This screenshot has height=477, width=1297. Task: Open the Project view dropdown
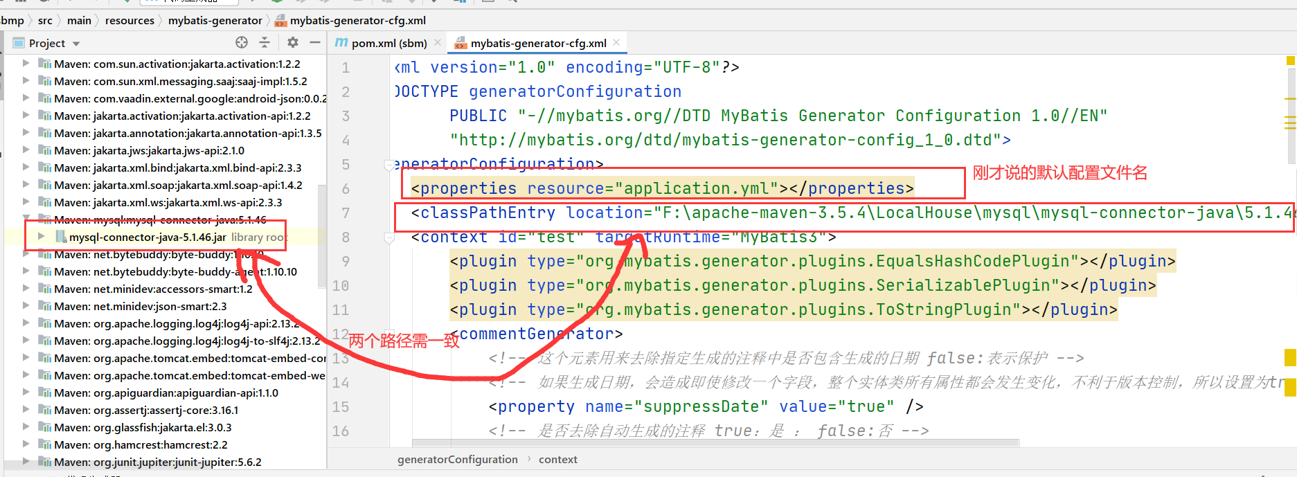[76, 44]
